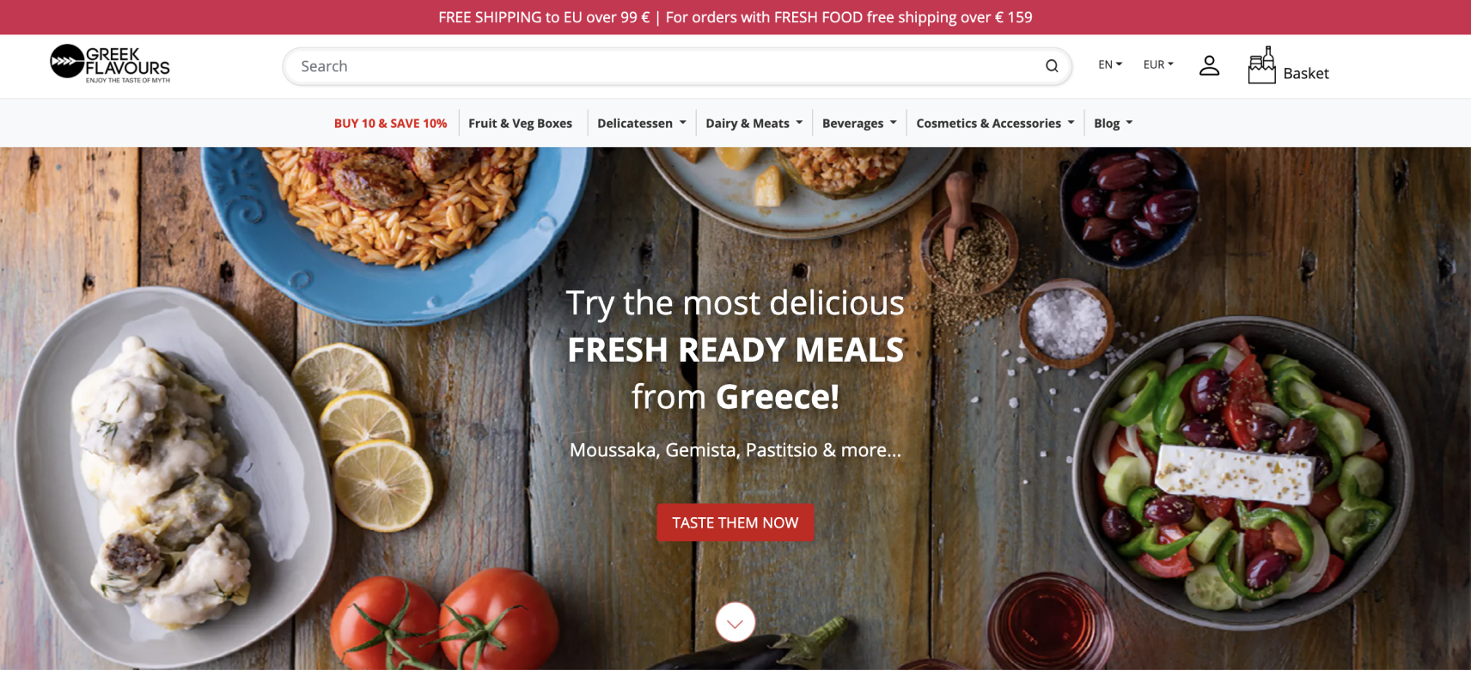1471x695 pixels.
Task: Open the user account icon
Action: tap(1209, 65)
